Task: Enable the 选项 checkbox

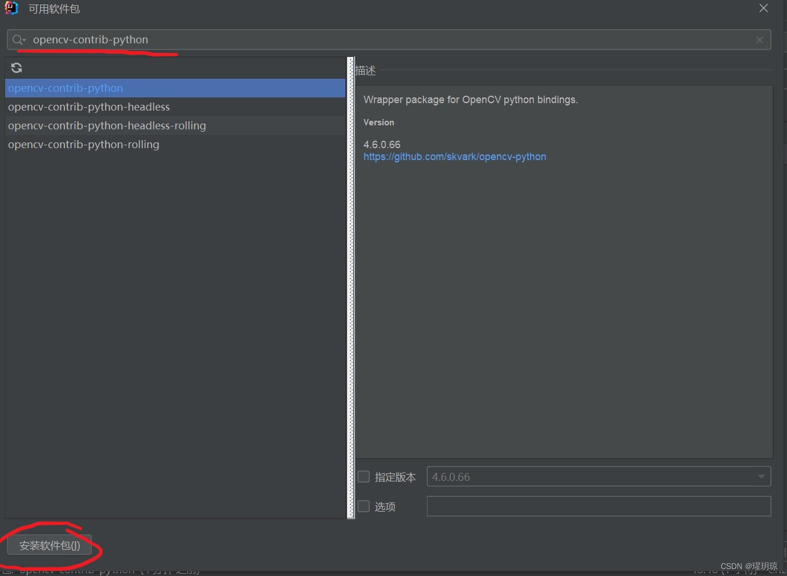Action: pyautogui.click(x=364, y=506)
